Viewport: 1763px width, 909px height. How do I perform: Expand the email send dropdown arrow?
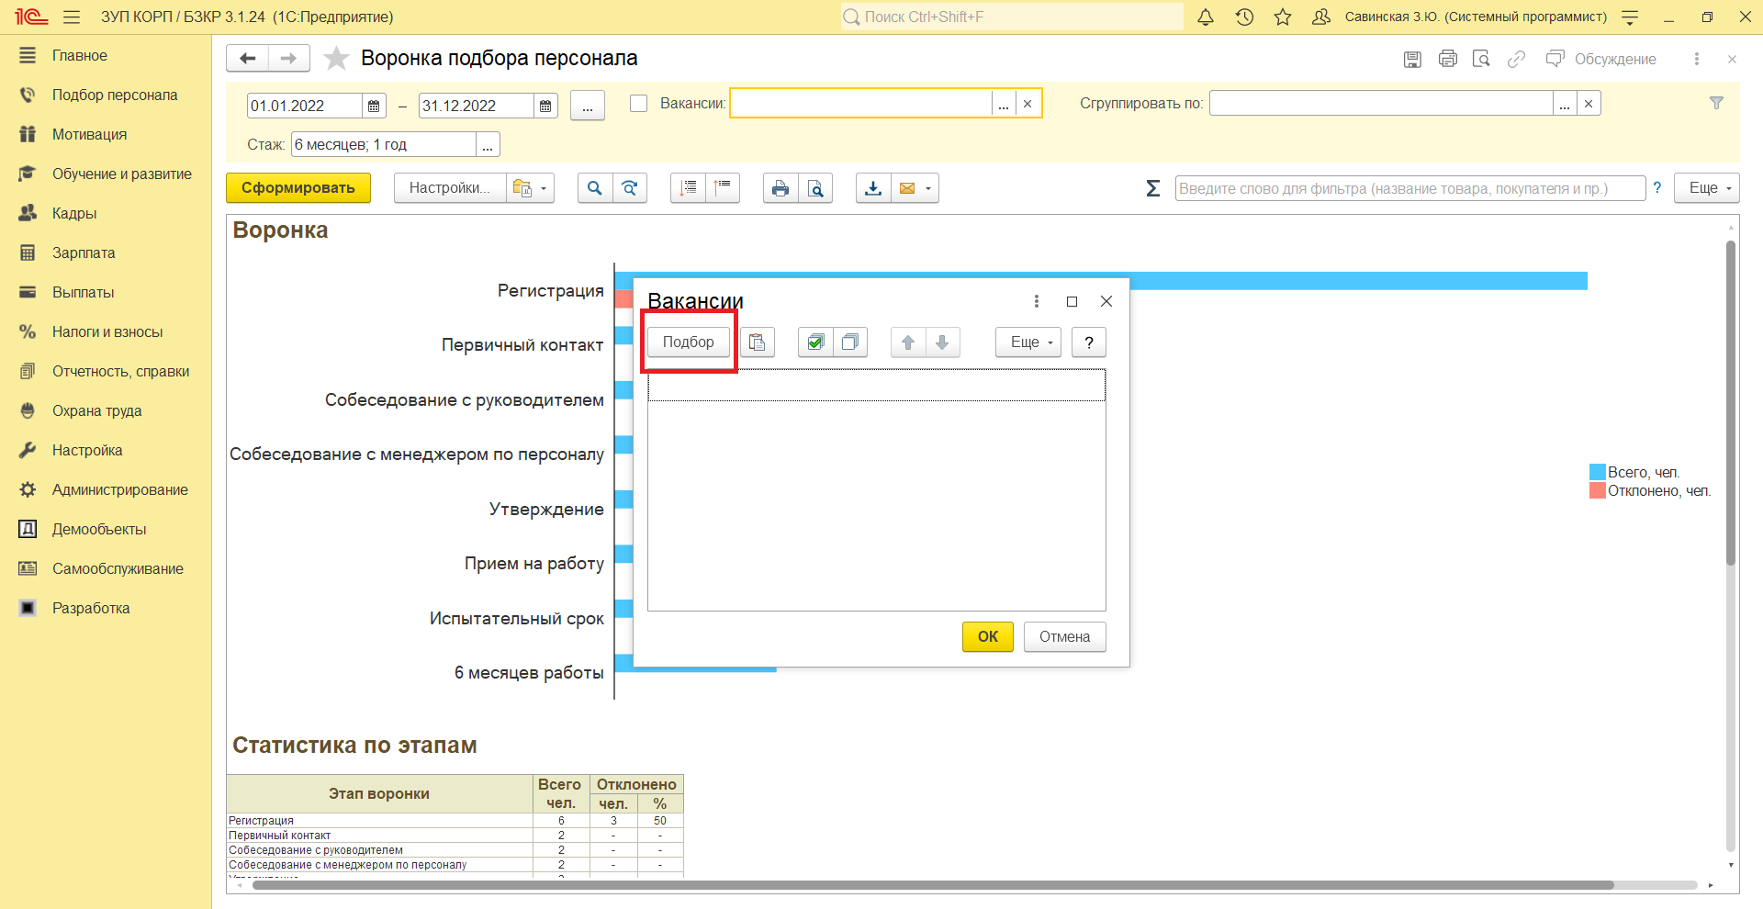pyautogui.click(x=928, y=188)
